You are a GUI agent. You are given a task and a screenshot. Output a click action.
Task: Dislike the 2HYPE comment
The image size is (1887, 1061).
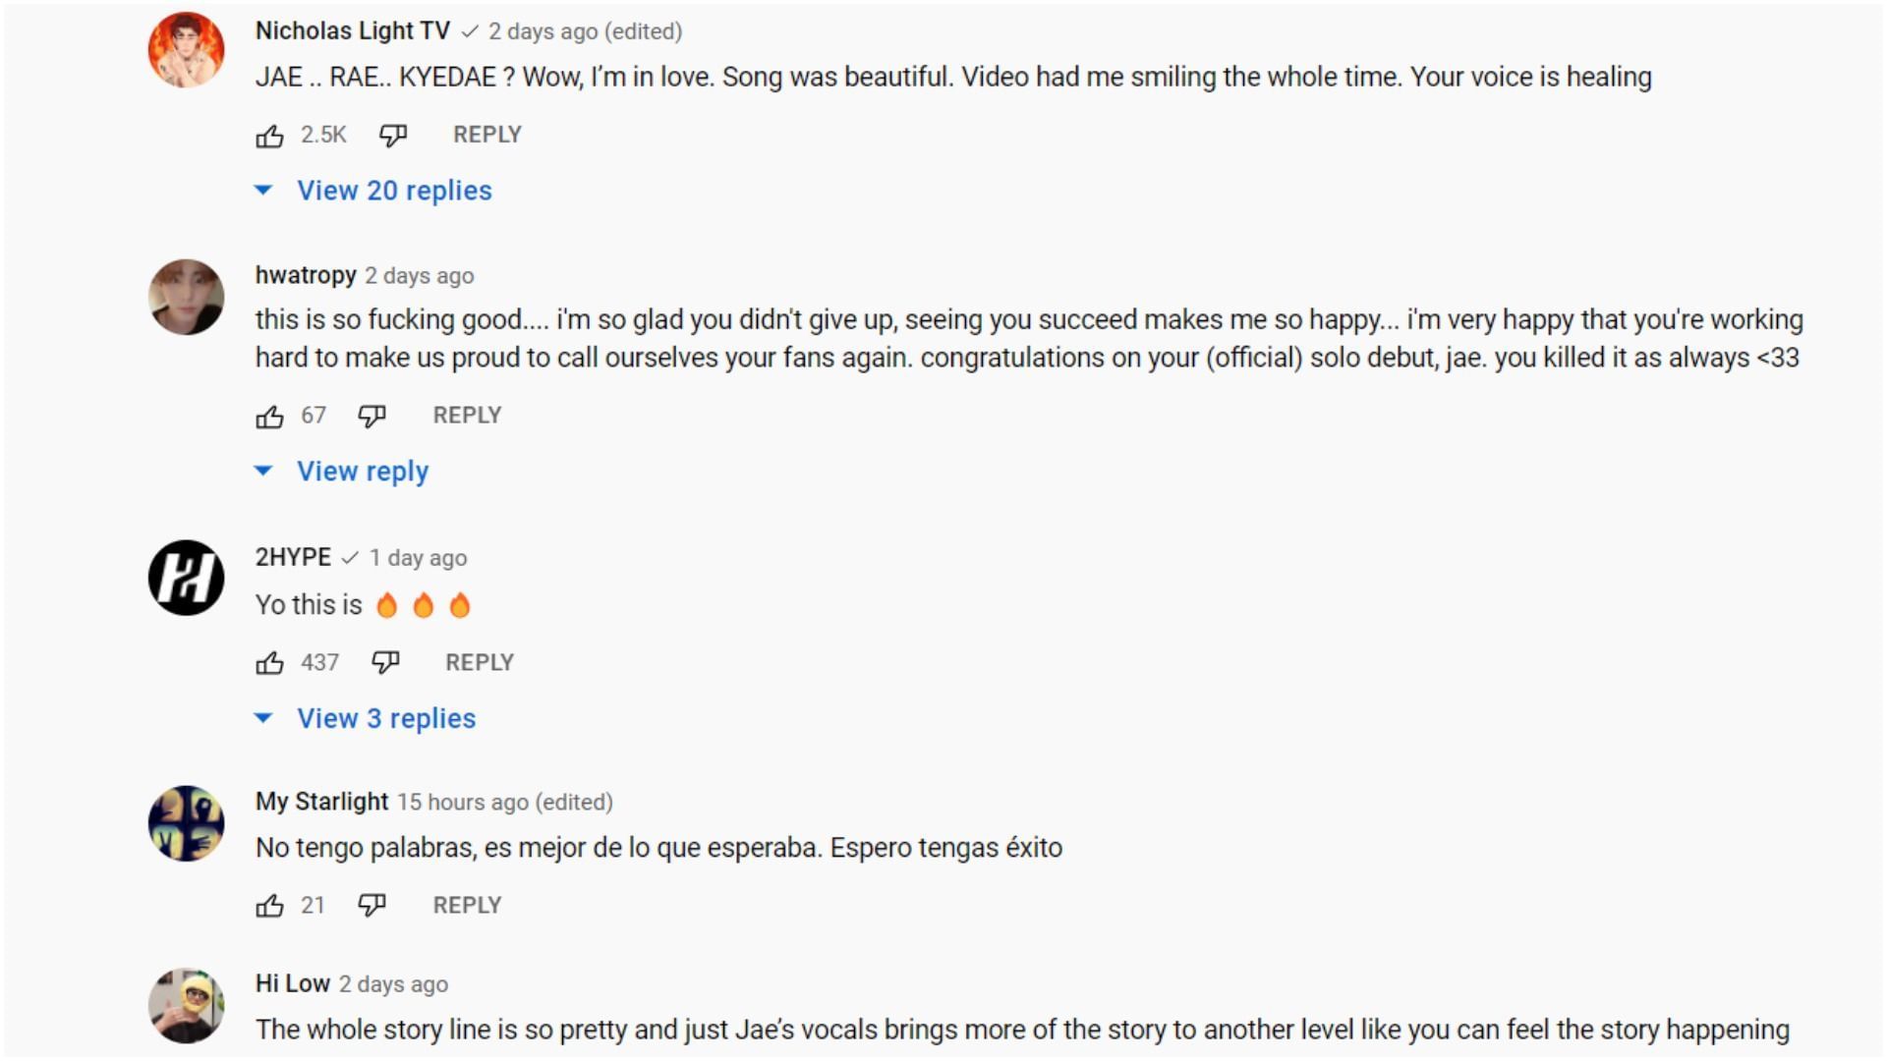click(x=385, y=663)
